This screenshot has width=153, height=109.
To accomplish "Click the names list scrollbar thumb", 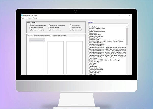I will 127,36.
